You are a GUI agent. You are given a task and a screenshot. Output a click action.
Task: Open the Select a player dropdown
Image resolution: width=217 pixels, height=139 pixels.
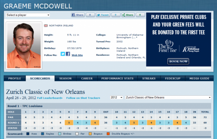[28, 15]
